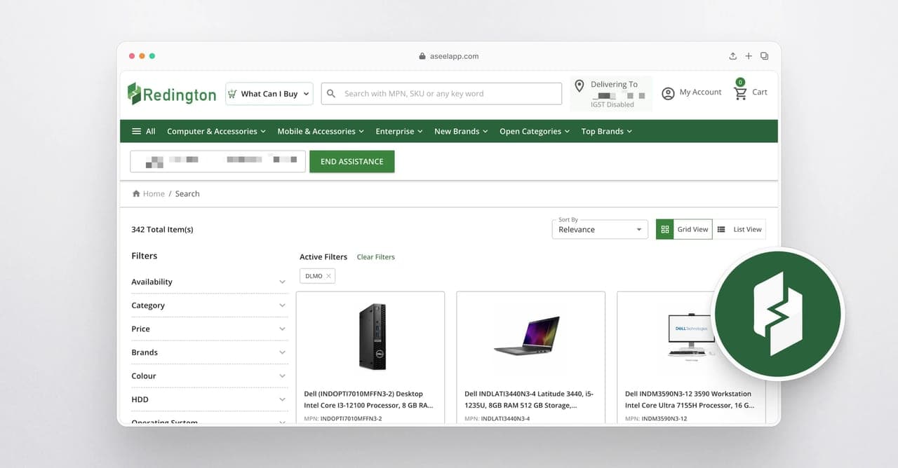898x468 pixels.
Task: Open the Sort By Relevance dropdown
Action: point(600,229)
